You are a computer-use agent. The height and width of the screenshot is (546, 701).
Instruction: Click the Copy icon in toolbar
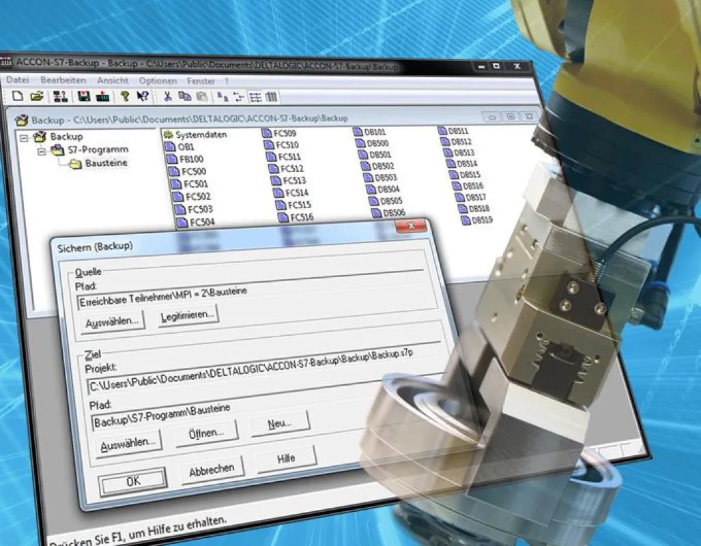(x=185, y=96)
